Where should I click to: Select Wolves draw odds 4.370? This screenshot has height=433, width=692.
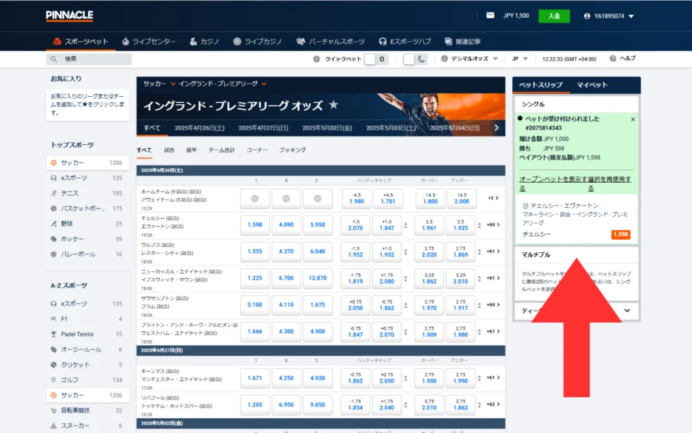pyautogui.click(x=286, y=252)
